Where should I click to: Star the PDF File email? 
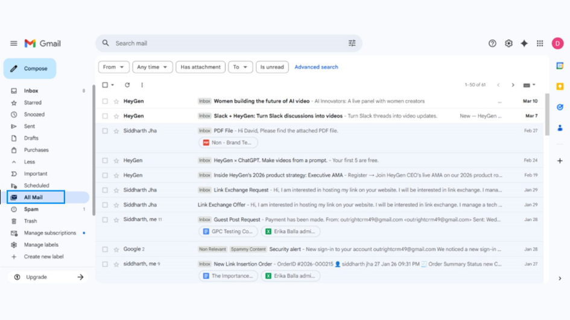click(x=116, y=131)
